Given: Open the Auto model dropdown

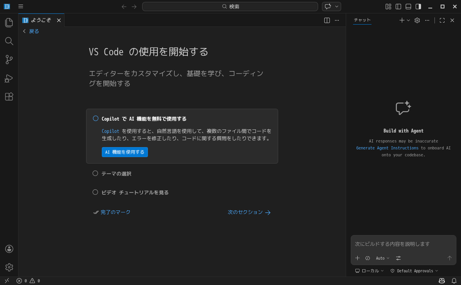Looking at the screenshot, I should click(383, 258).
